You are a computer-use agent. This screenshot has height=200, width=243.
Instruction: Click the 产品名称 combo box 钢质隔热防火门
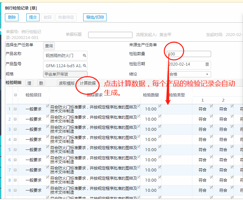[65, 56]
